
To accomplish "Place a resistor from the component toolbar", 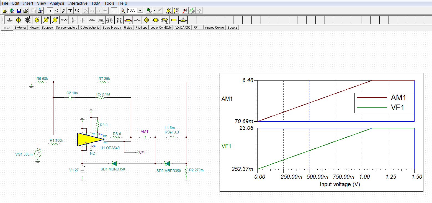I will 64,20.
